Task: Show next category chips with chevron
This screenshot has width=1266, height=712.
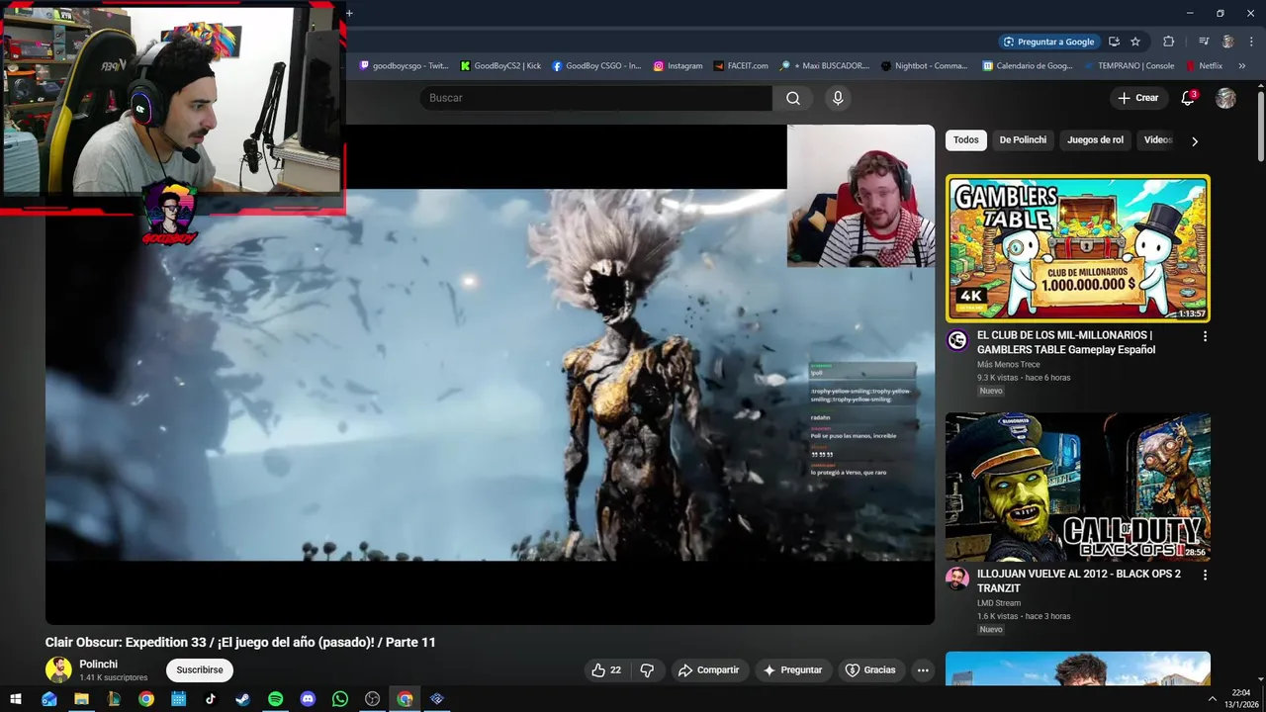Action: 1194,140
